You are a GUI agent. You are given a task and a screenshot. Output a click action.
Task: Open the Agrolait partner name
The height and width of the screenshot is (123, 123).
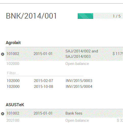click(13, 43)
